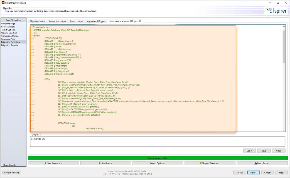Open Migration Reports navigation item
The height and width of the screenshot is (178, 290).
9,45
